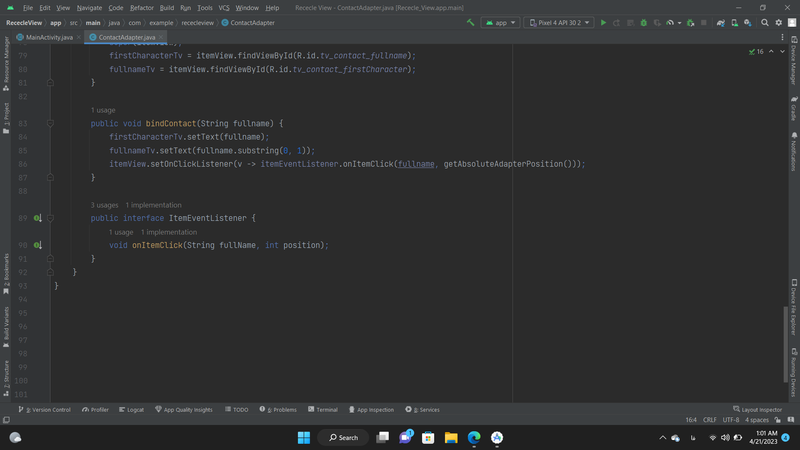800x450 pixels.
Task: Sync project with Gradle files
Action: [x=721, y=22]
